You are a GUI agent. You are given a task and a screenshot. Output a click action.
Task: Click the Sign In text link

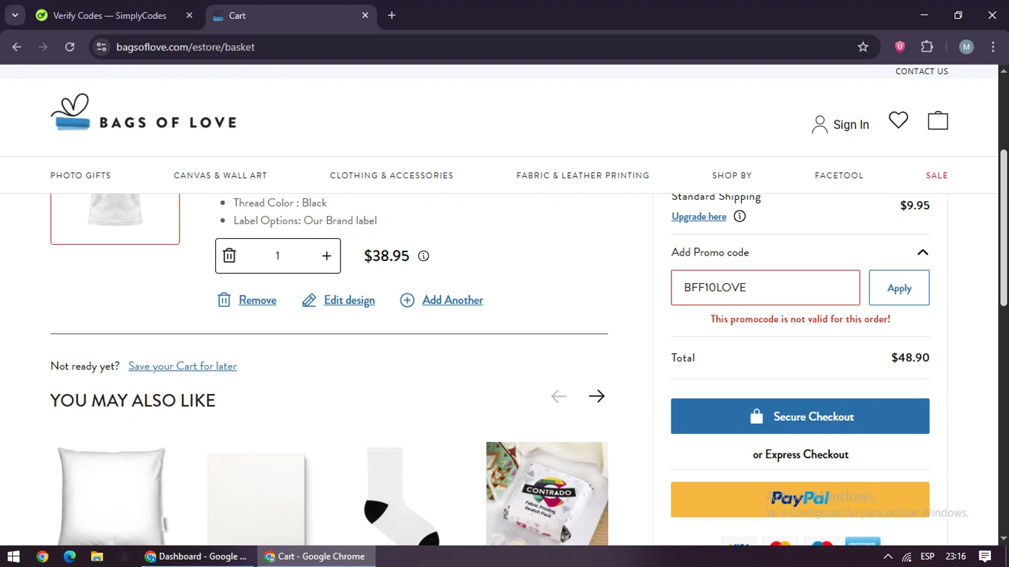[851, 124]
